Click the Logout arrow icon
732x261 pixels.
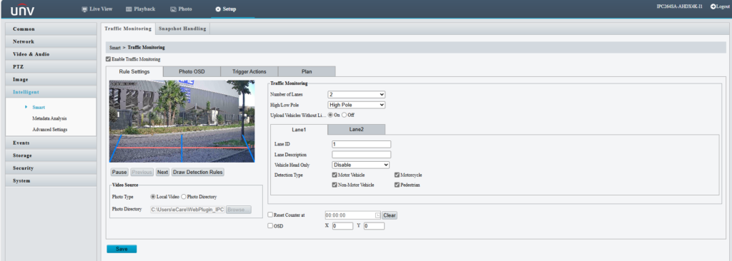pos(713,6)
